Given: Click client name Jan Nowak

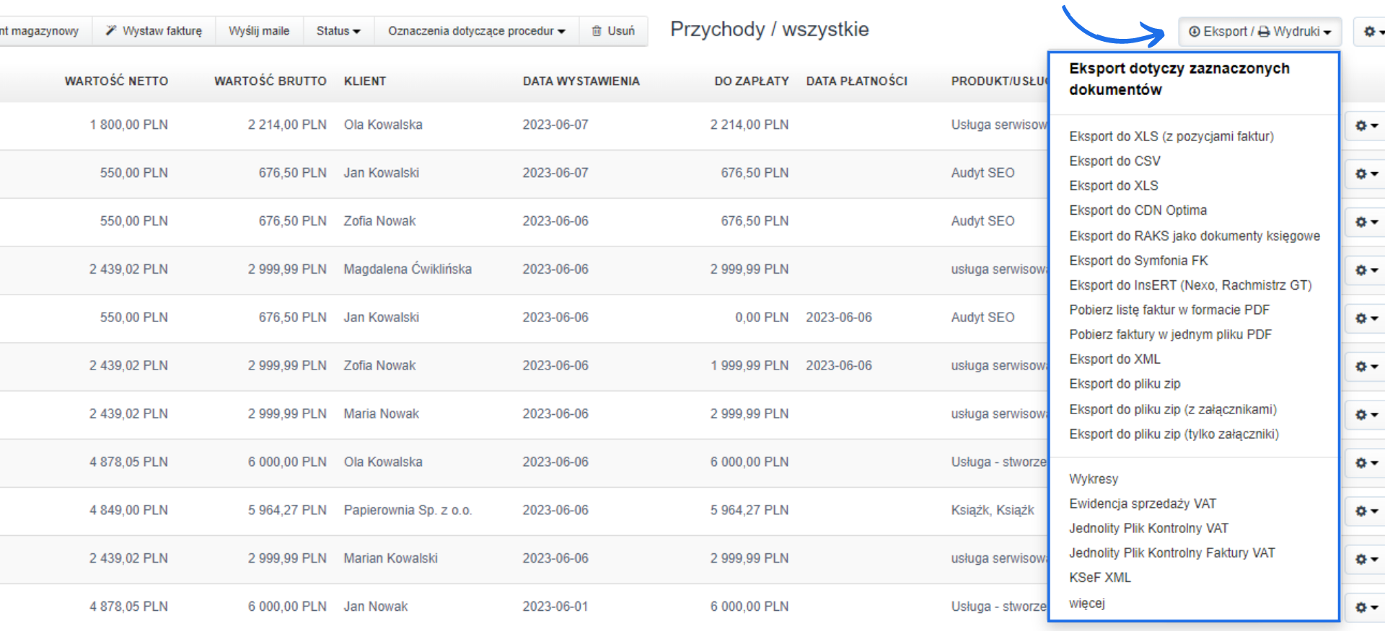Looking at the screenshot, I should click(x=375, y=607).
